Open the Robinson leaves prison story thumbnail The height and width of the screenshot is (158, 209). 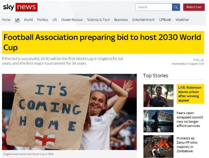pos(158,96)
